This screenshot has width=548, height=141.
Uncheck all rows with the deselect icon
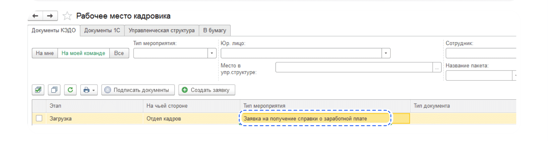coord(54,90)
